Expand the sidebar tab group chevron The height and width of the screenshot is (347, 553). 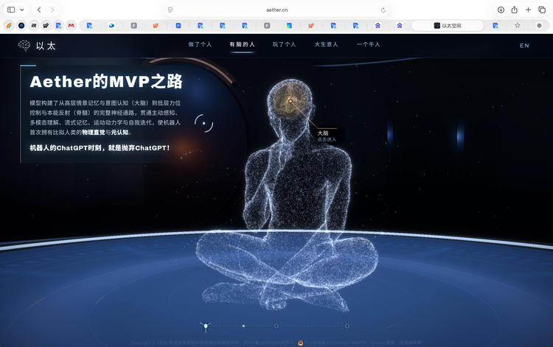click(x=22, y=10)
